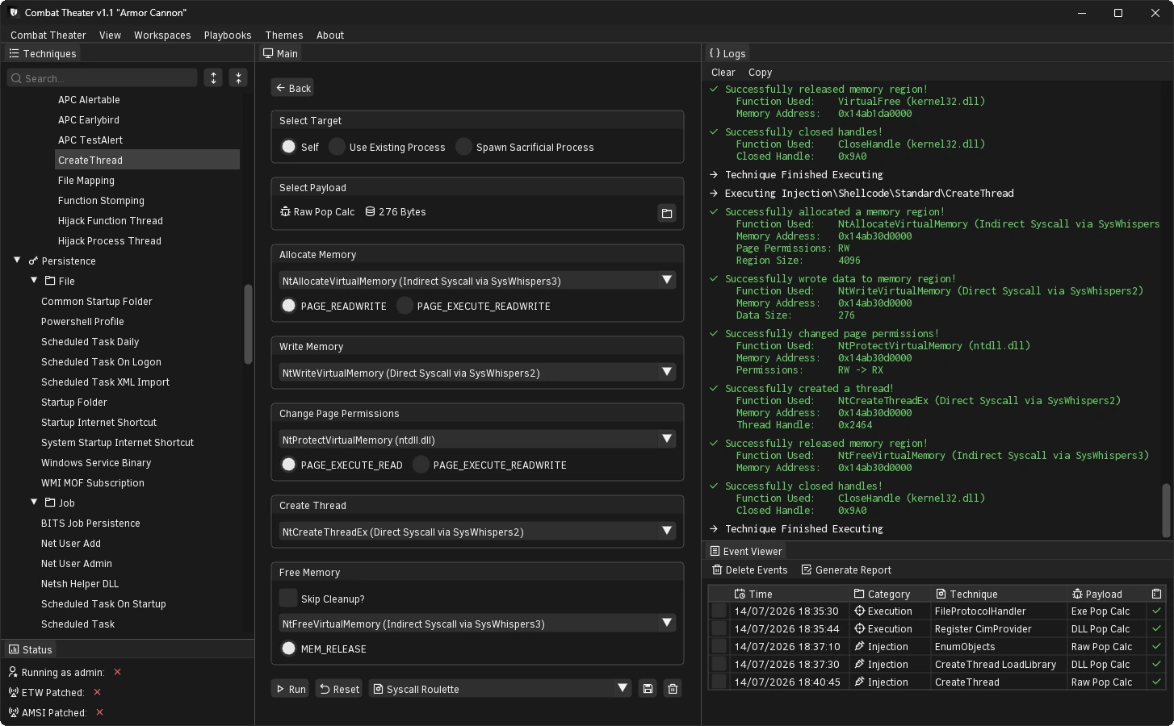Screen dimensions: 1174x726
Task: Open the Themes menu
Action: click(284, 35)
